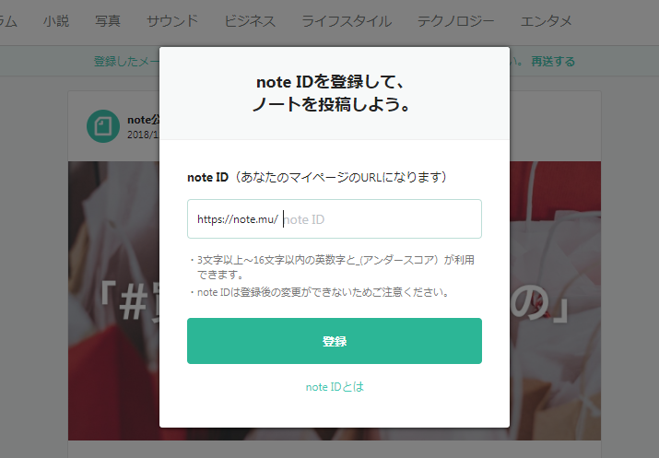Switch to the 写真 category tab
This screenshot has width=659, height=458.
[x=108, y=21]
